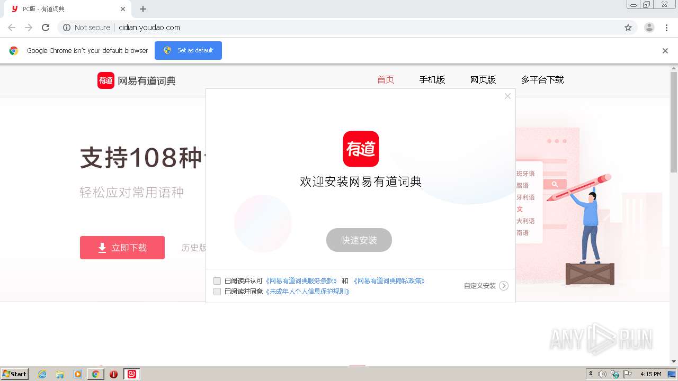Click the red 有道 logo in the installer
This screenshot has height=381, width=678.
point(361,149)
